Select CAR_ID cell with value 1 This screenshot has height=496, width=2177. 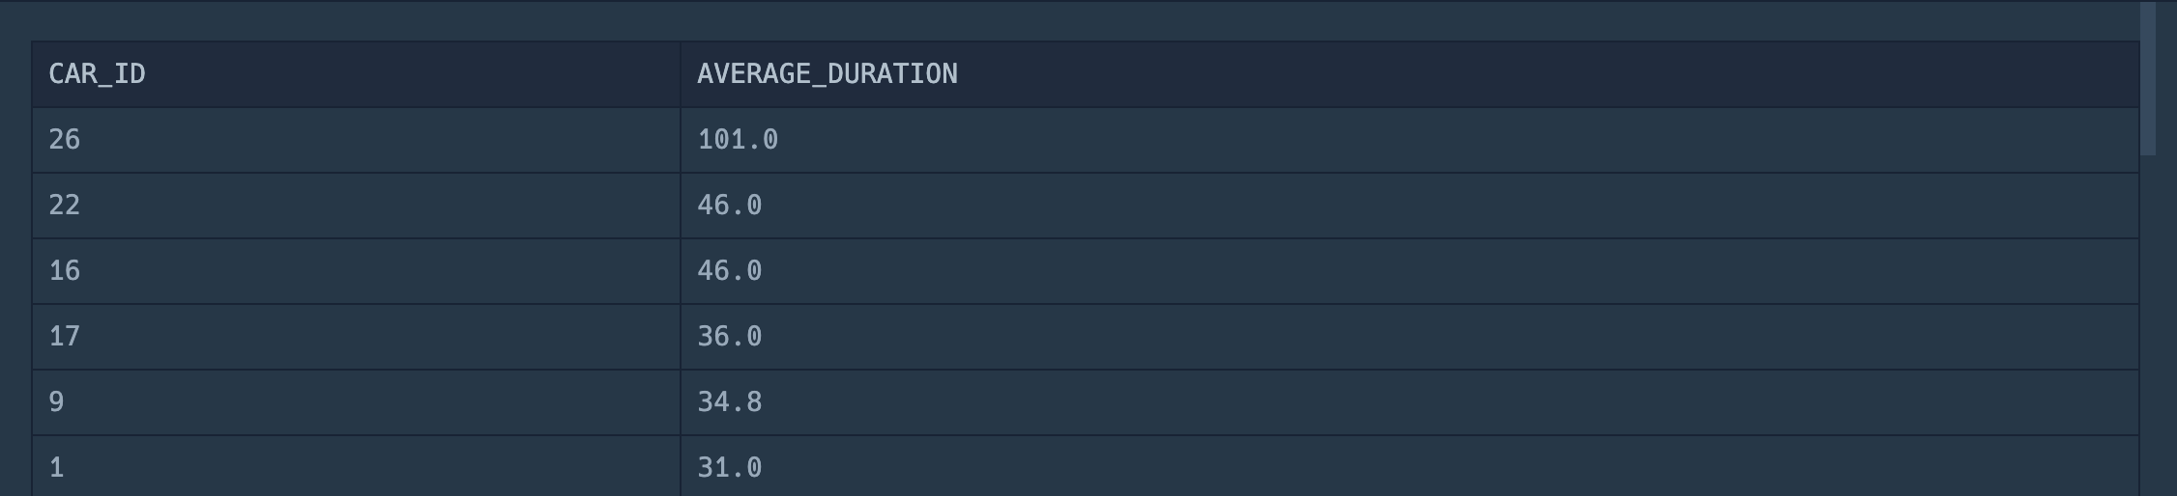(x=356, y=466)
